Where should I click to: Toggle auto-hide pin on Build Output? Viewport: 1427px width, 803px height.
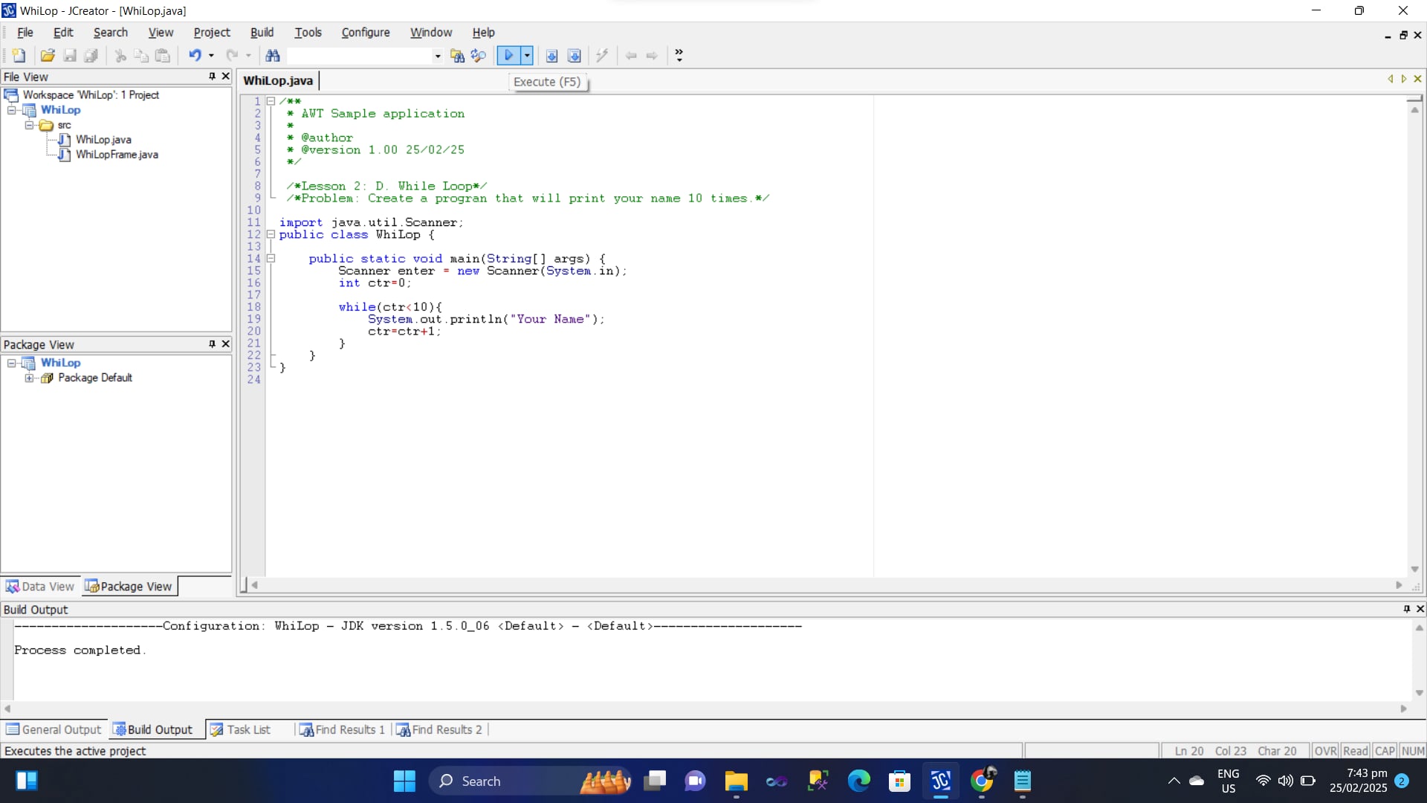point(1406,609)
